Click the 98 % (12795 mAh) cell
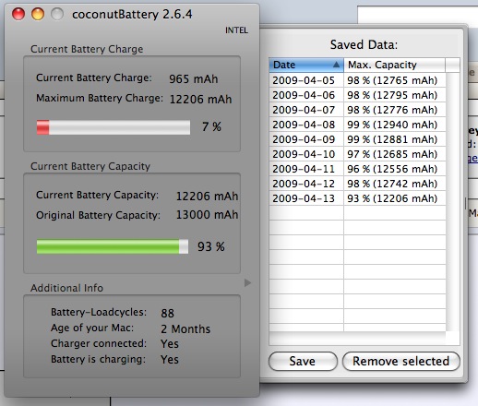This screenshot has width=478, height=406. click(x=392, y=95)
